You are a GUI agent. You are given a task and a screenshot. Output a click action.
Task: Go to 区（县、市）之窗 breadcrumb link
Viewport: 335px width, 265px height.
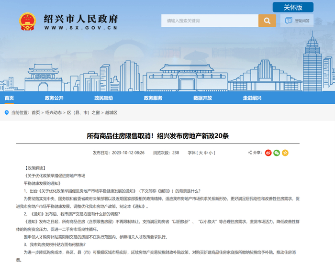[x=83, y=112]
